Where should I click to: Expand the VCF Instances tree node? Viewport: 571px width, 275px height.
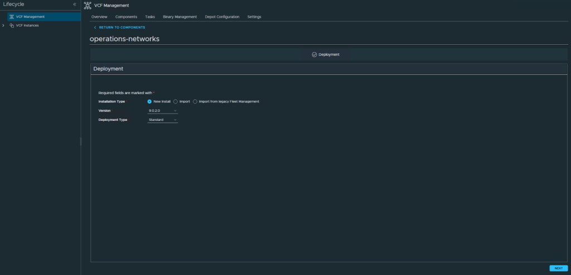[3, 26]
